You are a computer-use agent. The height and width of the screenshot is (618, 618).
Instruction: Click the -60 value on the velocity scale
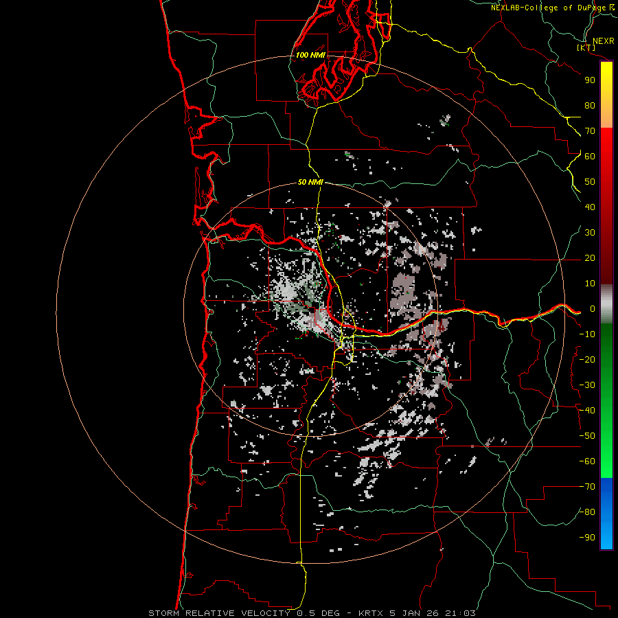[x=587, y=461]
